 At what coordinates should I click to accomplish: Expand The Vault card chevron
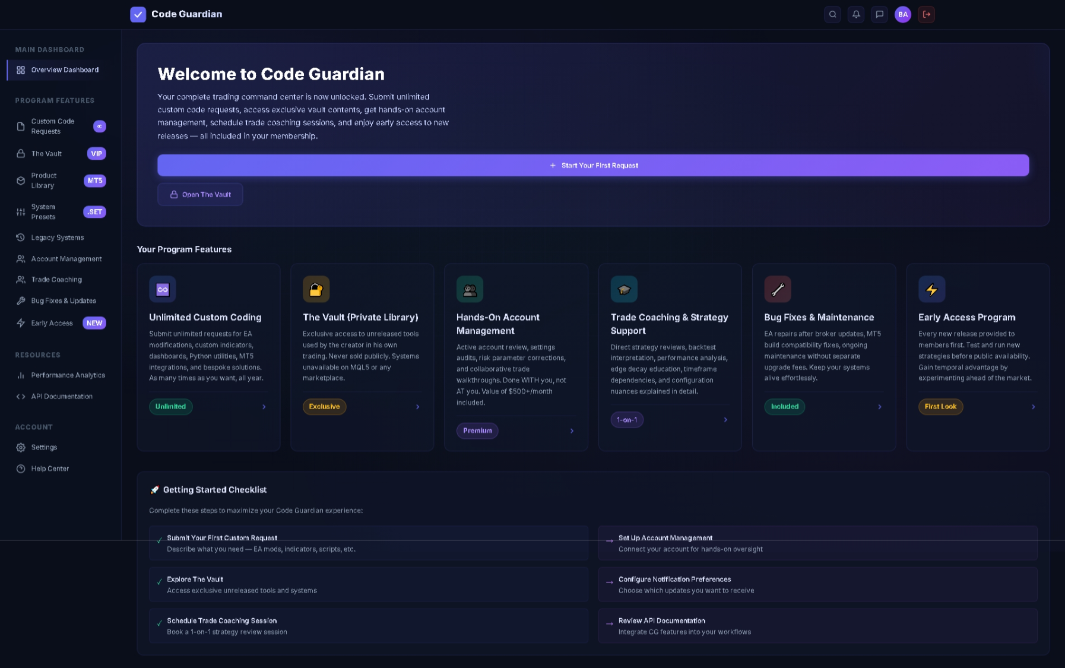(418, 407)
